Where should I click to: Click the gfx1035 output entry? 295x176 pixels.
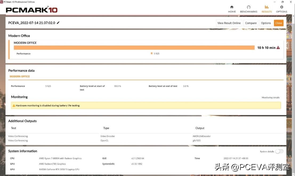click(197, 141)
